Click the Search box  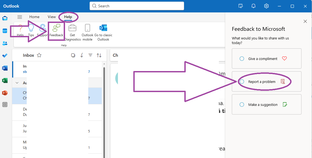(137, 6)
